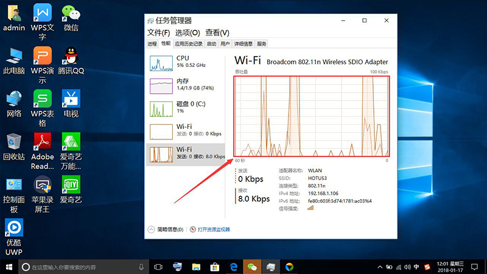Open Task View on taskbar
Viewport: 487px width, 274px height.
pos(158,267)
